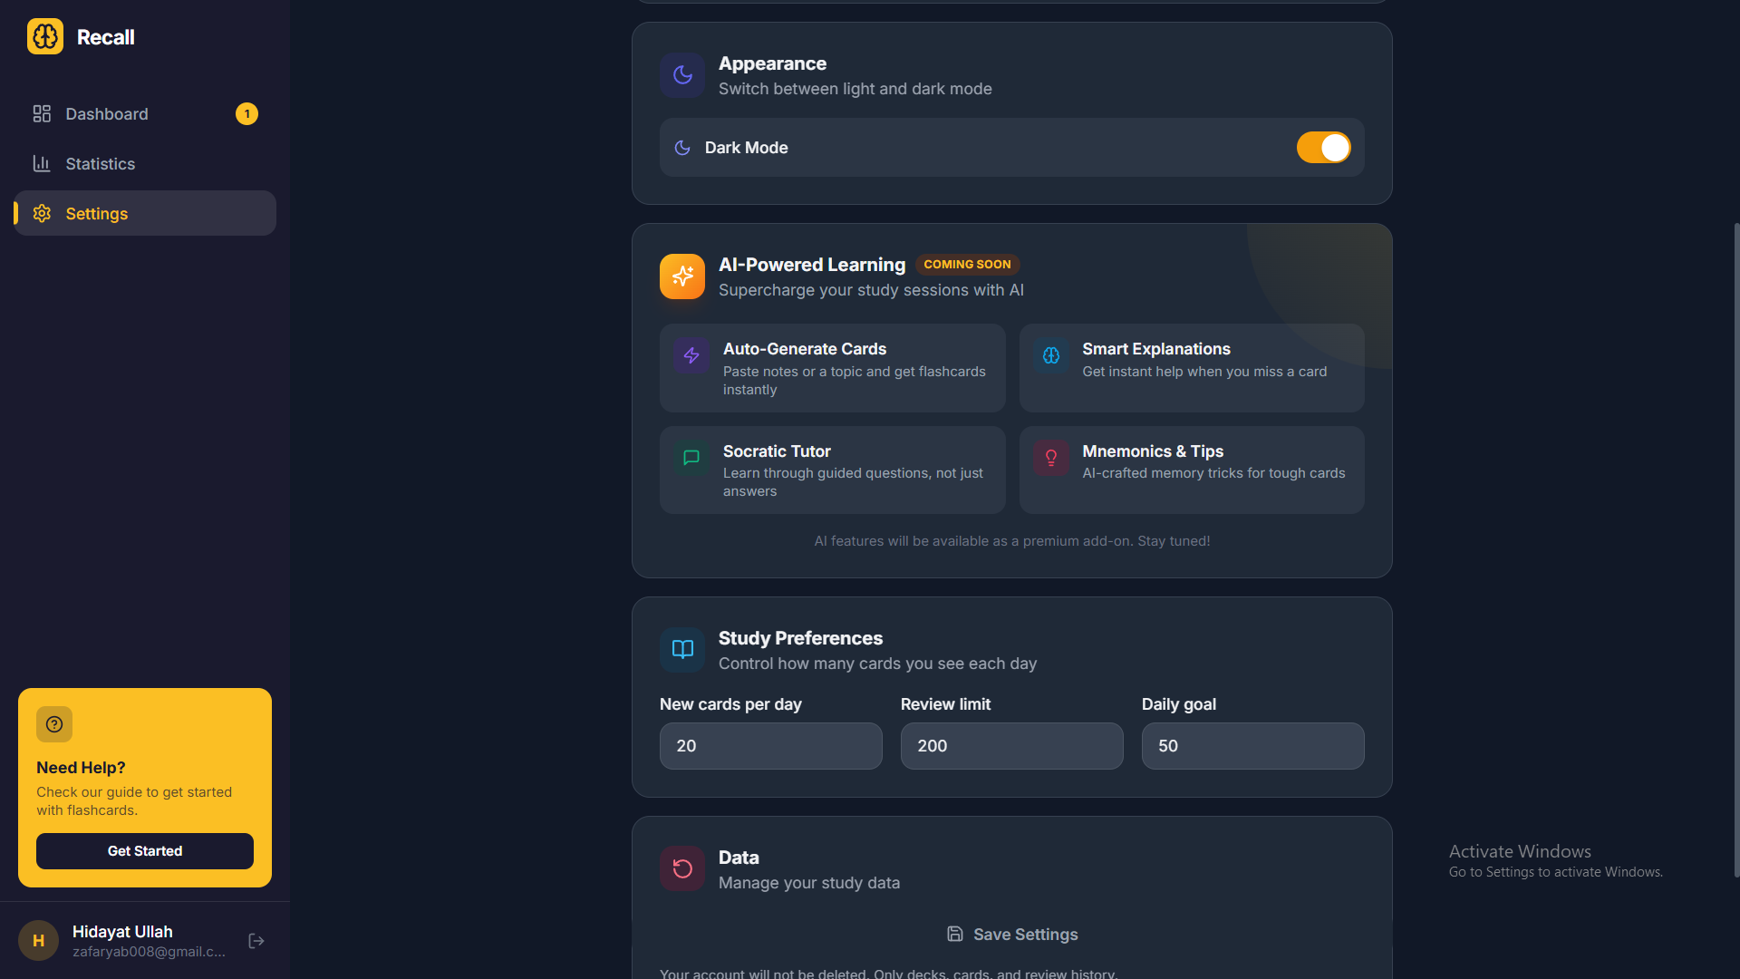
Task: Click the refresh icon in the Data section
Action: point(681,868)
